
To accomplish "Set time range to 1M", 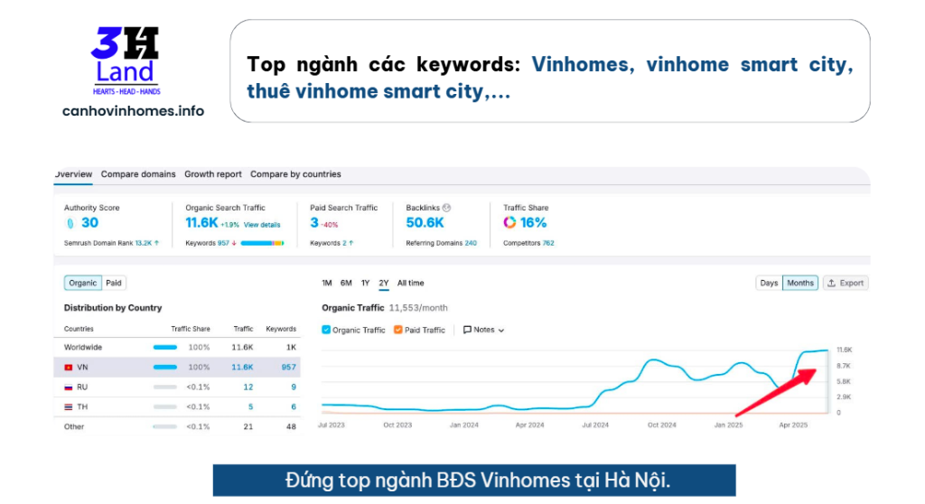I will coord(327,284).
